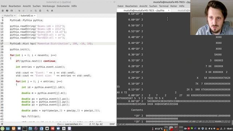The image size is (233, 131).
Task: Click the search magnifier icon
Action: coord(48,11)
